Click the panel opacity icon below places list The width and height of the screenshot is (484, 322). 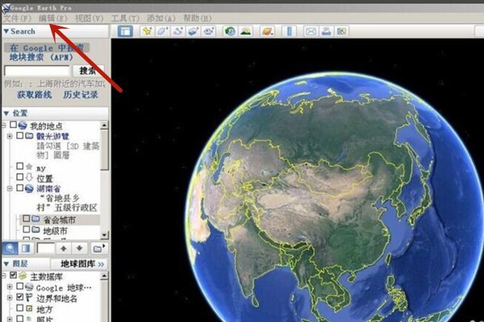click(26, 248)
